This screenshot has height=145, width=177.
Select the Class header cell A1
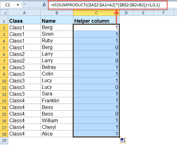[24, 21]
